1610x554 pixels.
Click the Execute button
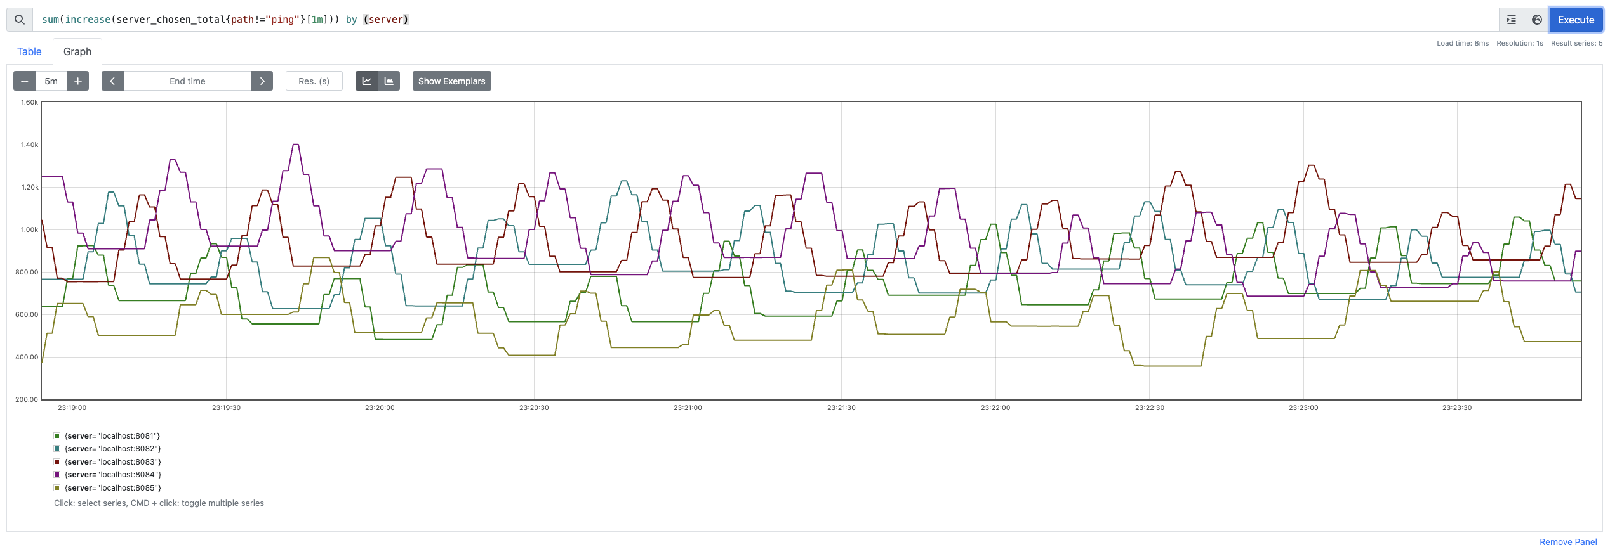(1576, 20)
